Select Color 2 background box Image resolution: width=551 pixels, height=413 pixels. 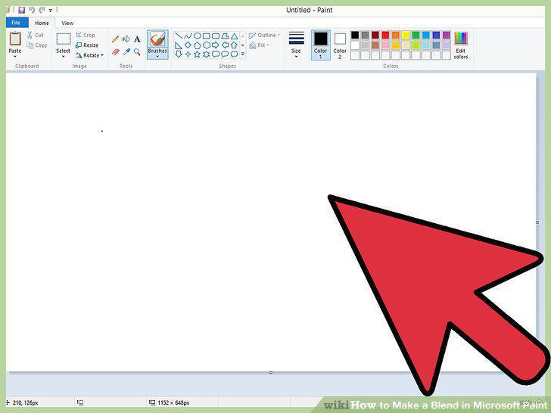(x=340, y=45)
